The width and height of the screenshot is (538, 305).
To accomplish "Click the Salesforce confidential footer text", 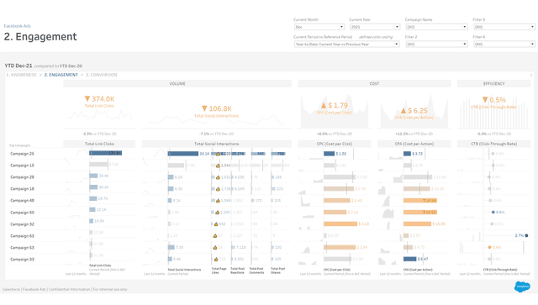I will click(65, 289).
